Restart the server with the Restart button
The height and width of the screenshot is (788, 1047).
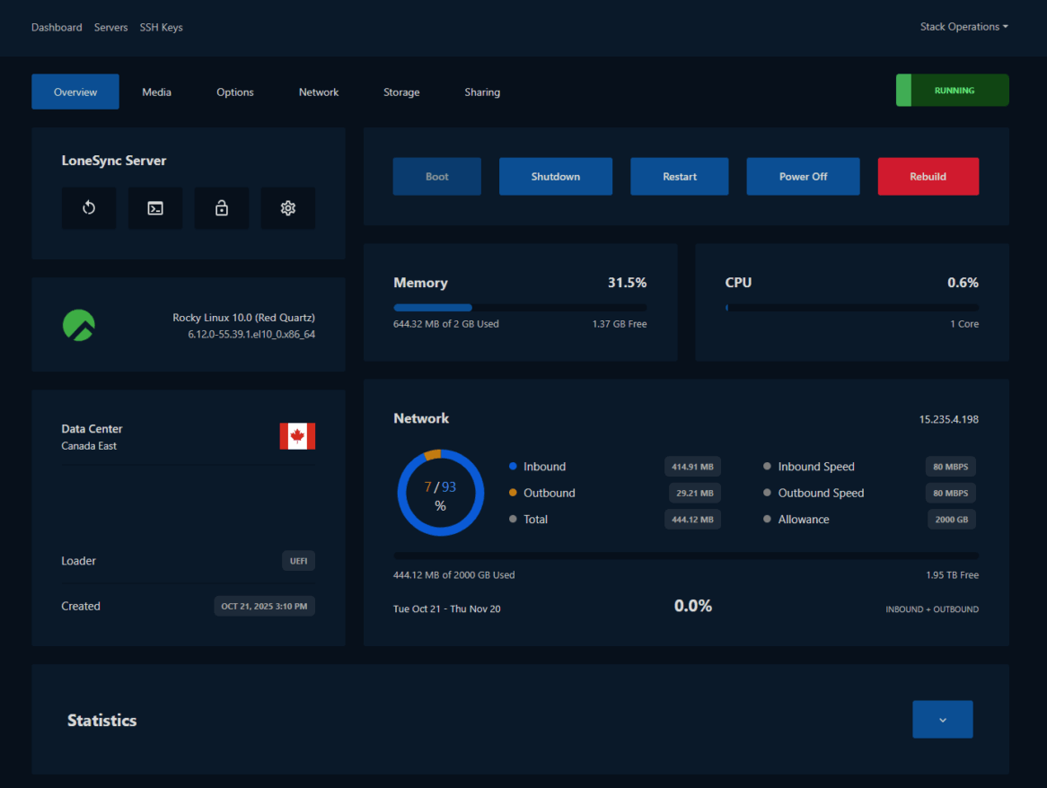[679, 176]
